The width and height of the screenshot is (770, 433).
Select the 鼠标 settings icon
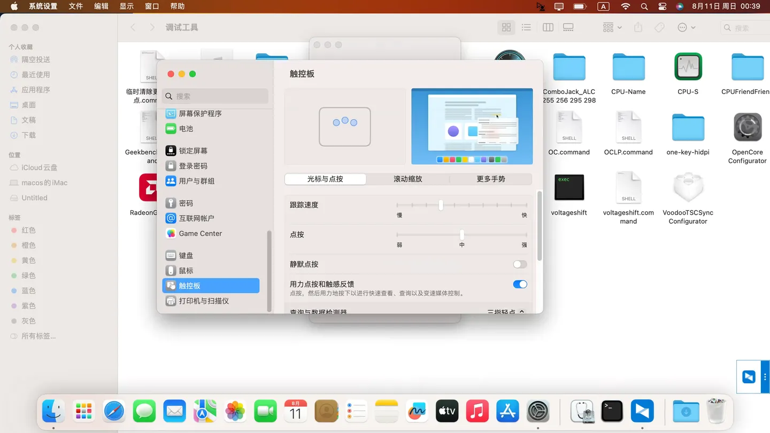click(x=186, y=271)
